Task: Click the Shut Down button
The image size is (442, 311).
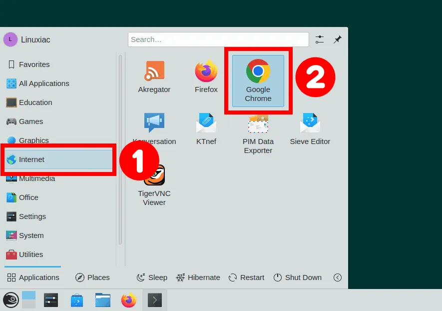Action: pos(298,277)
